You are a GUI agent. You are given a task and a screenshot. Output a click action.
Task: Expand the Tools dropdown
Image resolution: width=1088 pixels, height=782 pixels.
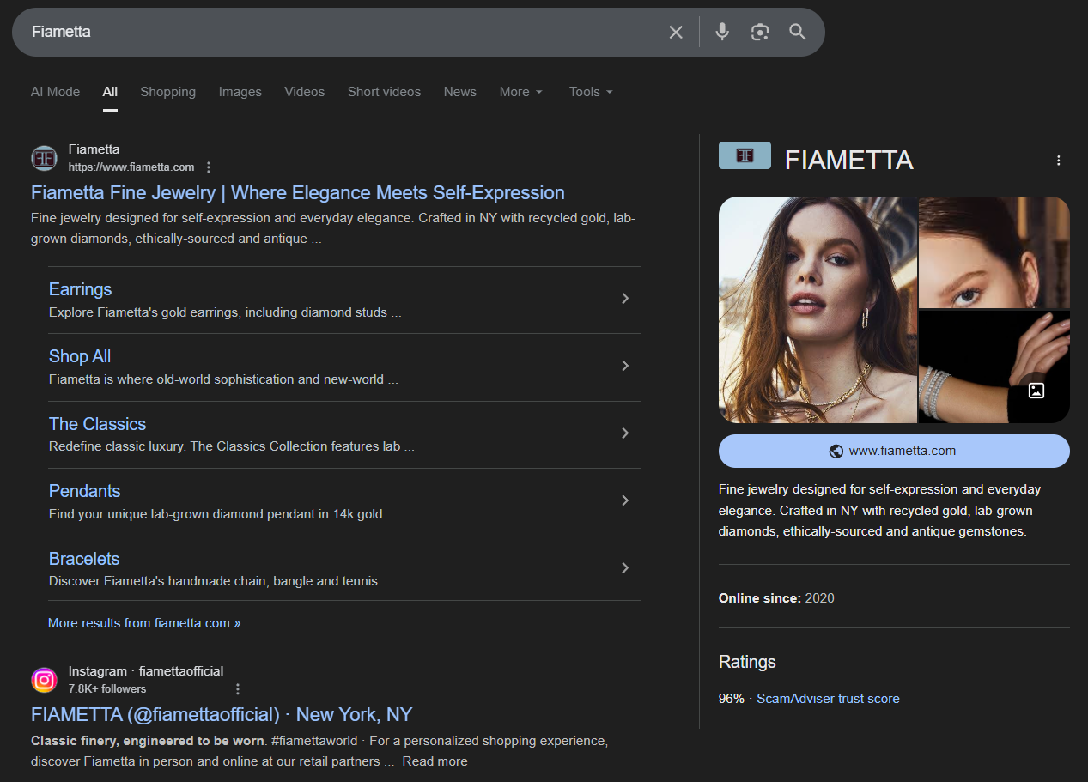591,92
